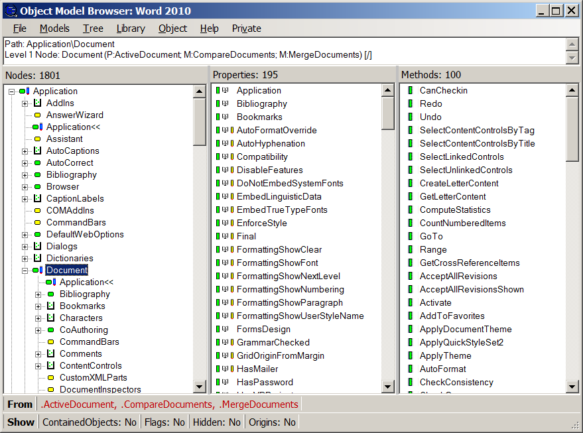Screen dimensions: 583x433
Task: Open the Private menu
Action: pyautogui.click(x=247, y=29)
